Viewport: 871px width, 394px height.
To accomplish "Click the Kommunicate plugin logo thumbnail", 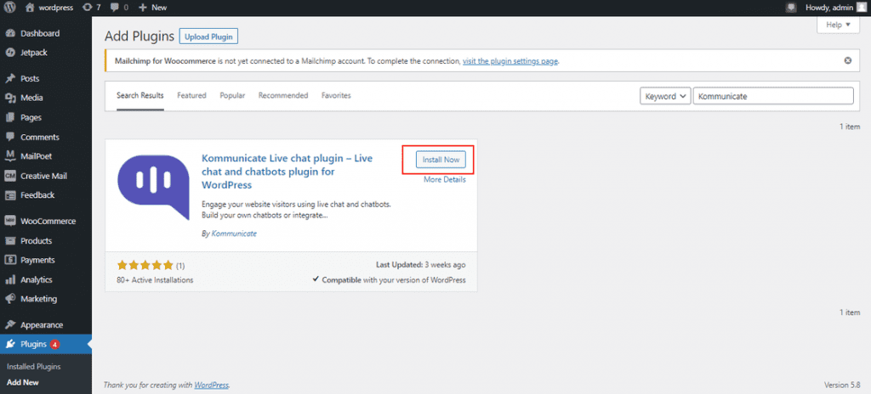I will (152, 187).
